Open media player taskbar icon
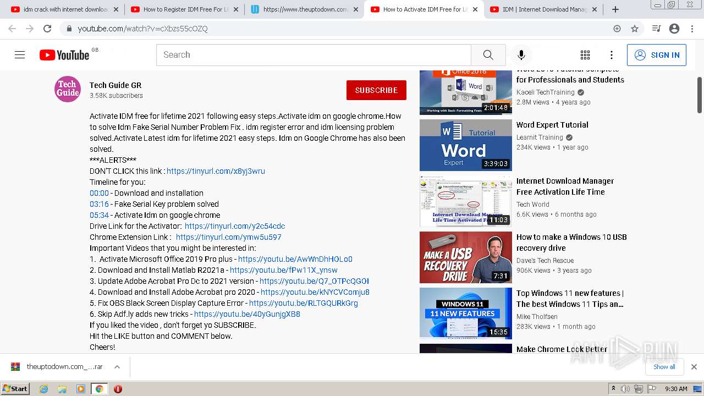Image resolution: width=704 pixels, height=396 pixels. pos(81,389)
